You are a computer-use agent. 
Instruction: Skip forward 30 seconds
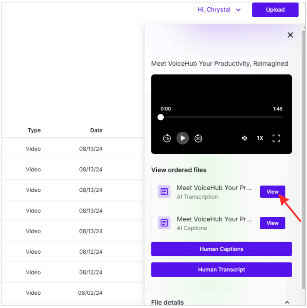[198, 138]
